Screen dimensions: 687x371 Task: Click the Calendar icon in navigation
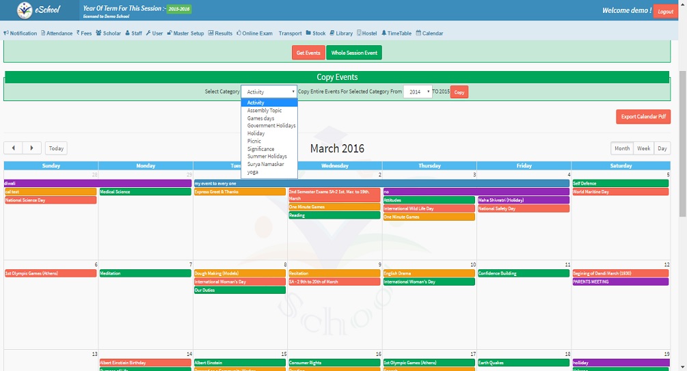(418, 33)
